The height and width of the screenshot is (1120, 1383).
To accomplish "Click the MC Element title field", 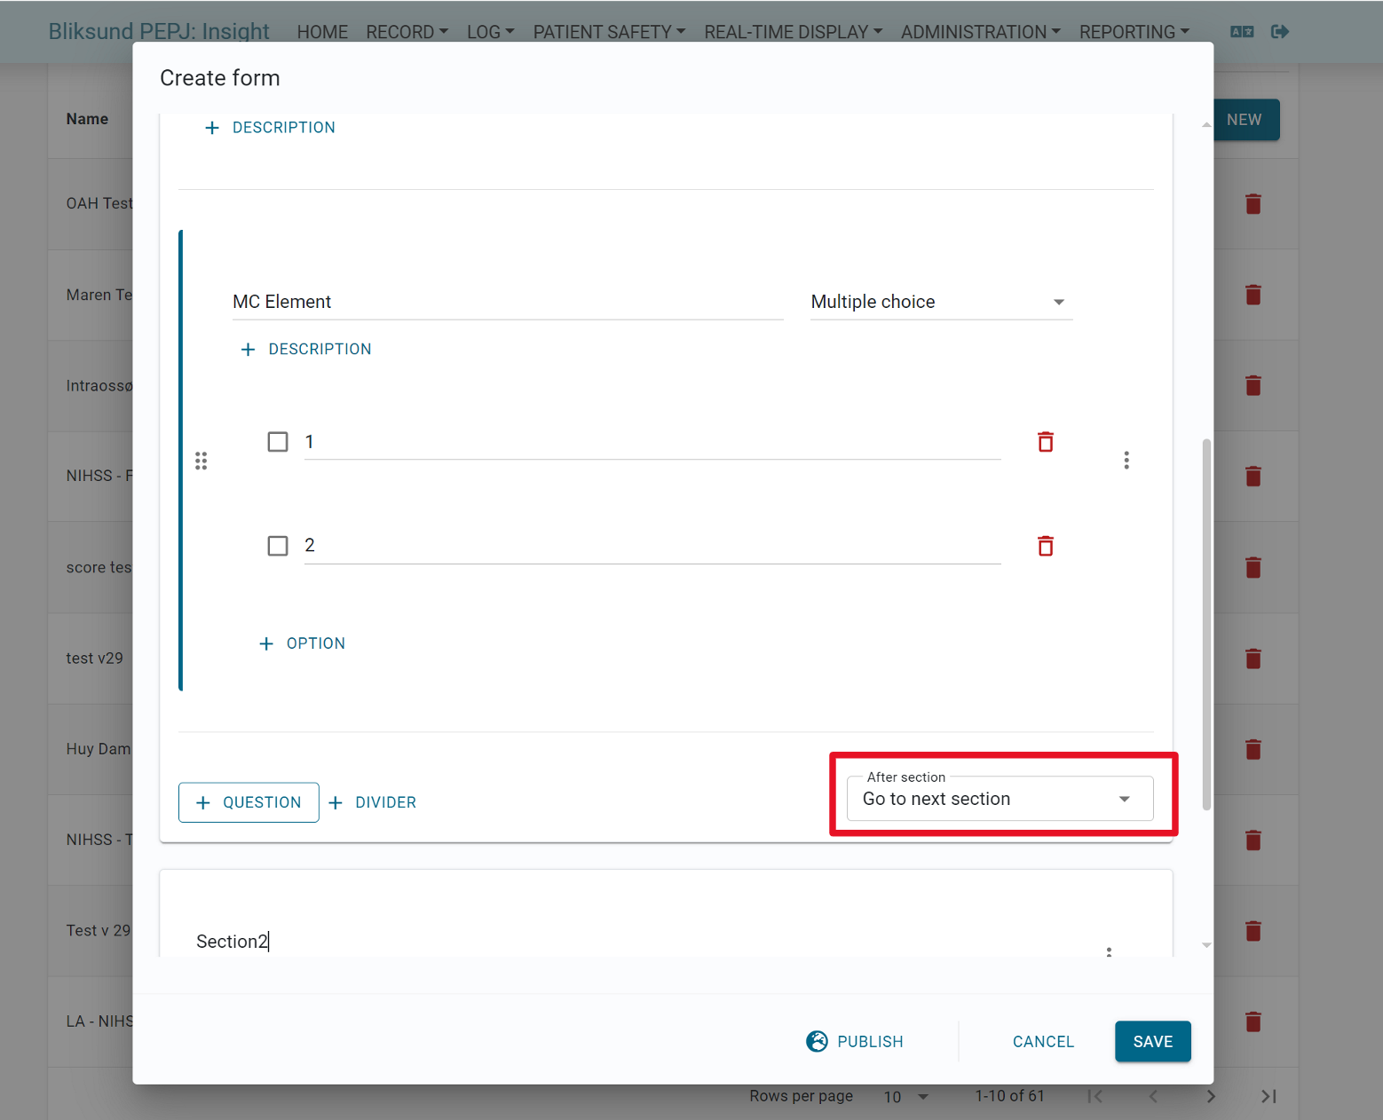I will [508, 302].
